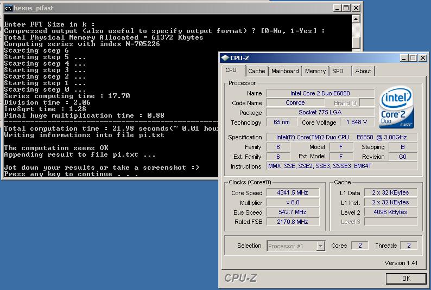
Task: Click the Model value 'F'
Action: pos(341,147)
